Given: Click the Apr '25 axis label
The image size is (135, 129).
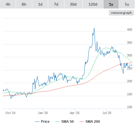Looking at the screenshot, I should click(75, 113).
